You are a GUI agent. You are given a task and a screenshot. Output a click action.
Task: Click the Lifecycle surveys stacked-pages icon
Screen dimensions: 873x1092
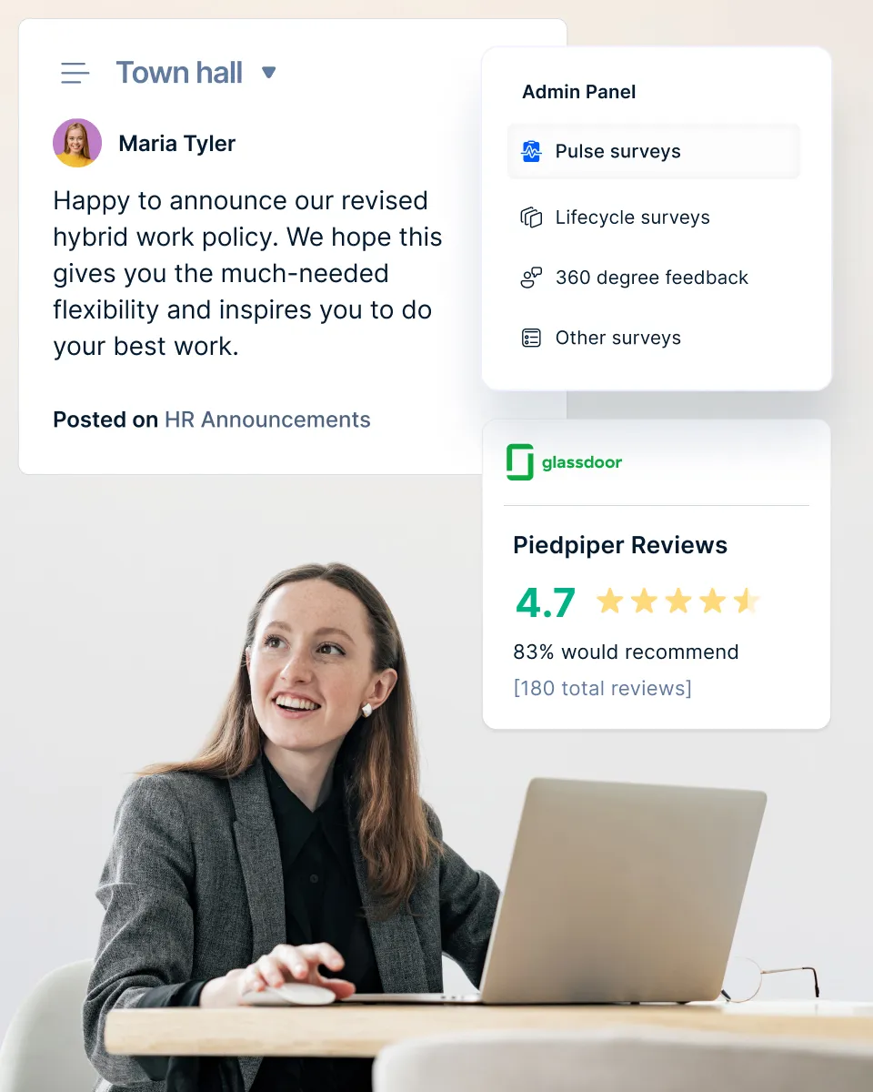531,217
